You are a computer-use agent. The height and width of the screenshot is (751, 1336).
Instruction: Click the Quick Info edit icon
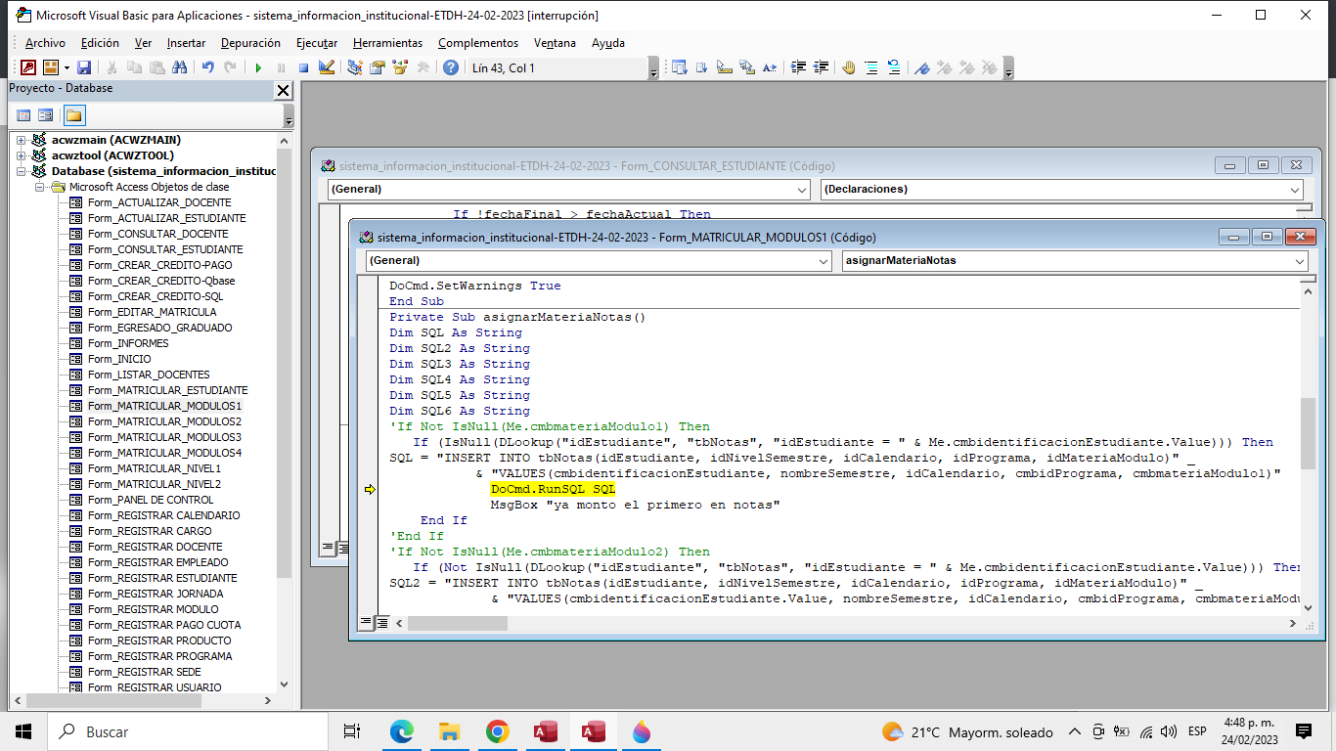pos(724,67)
